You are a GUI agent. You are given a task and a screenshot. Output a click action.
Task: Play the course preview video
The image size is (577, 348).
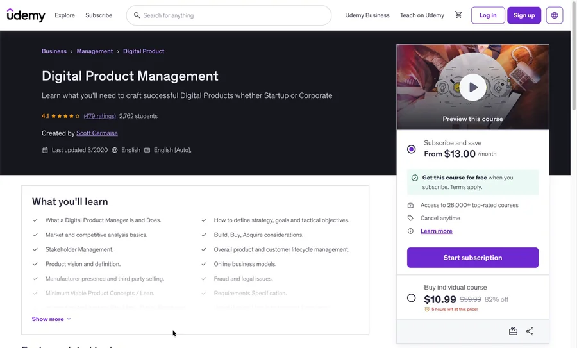[472, 87]
